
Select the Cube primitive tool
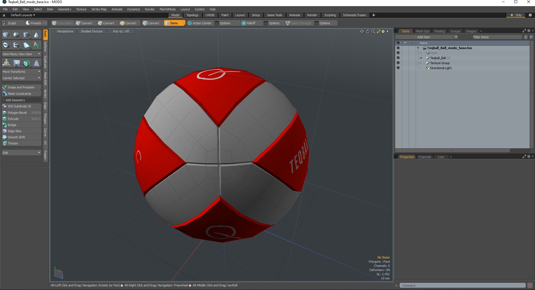[6, 35]
